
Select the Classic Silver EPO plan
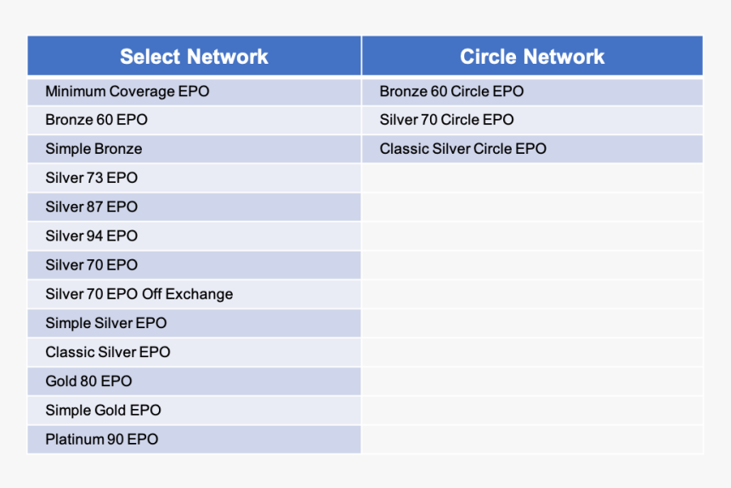[x=194, y=352]
